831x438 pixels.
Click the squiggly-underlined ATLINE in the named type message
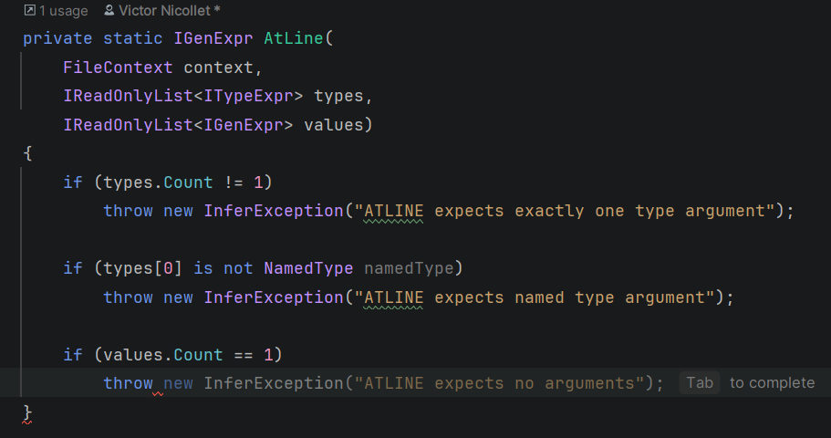(394, 297)
